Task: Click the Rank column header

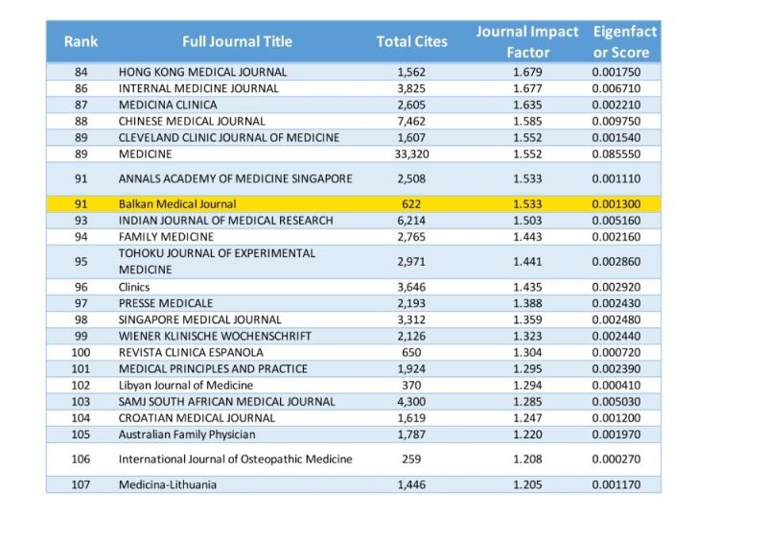Action: coord(81,41)
